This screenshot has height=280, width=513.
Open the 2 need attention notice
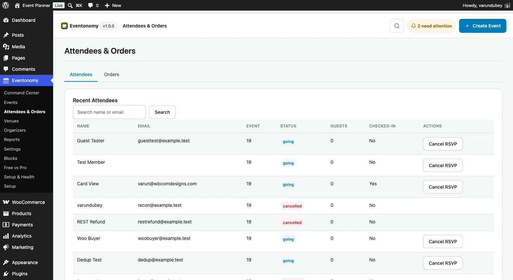431,26
